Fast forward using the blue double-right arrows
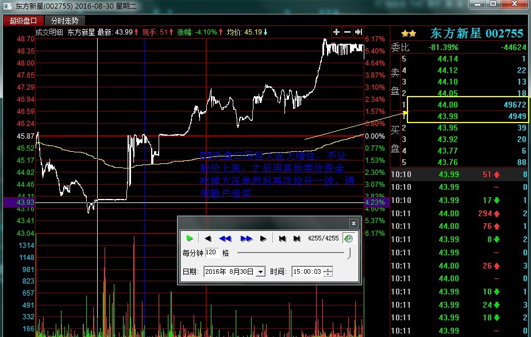 point(246,238)
